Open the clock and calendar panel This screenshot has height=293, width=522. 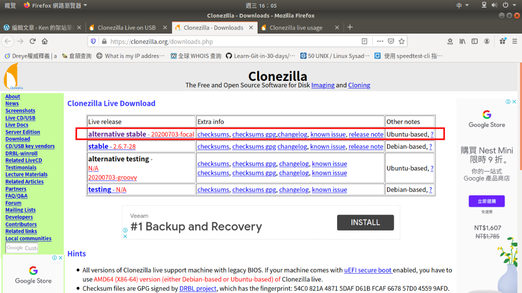261,5
